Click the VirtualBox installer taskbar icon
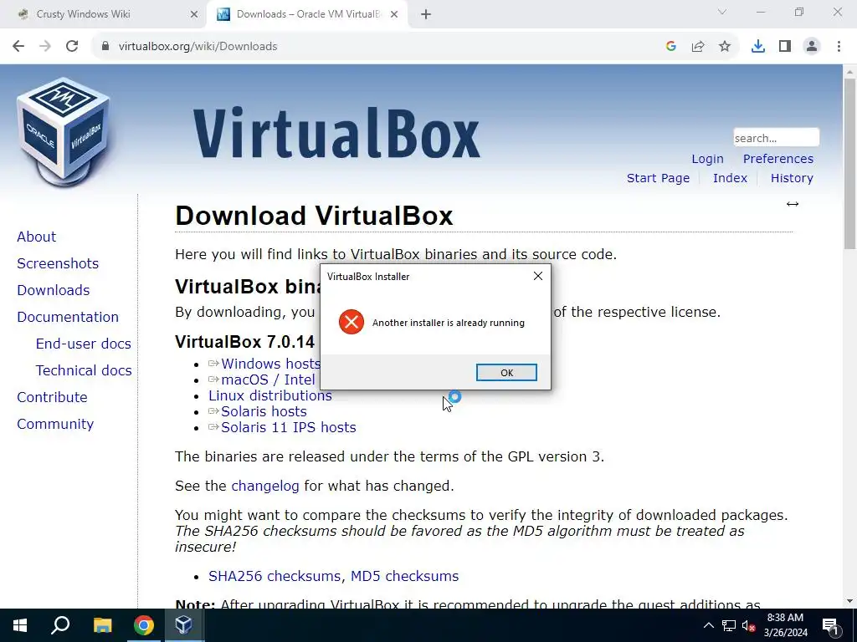Viewport: 857px width, 642px height. click(183, 625)
